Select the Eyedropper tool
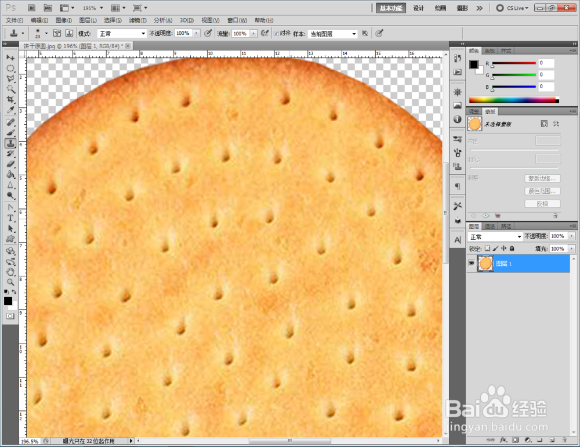The width and height of the screenshot is (580, 447). (10, 110)
